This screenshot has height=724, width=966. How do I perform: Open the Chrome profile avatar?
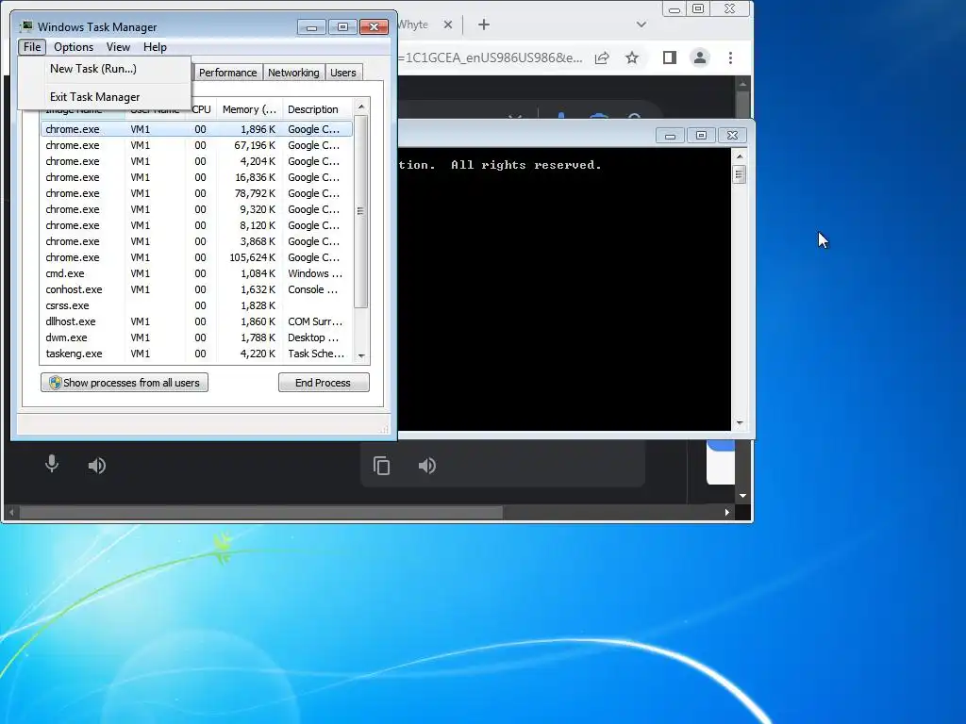point(700,58)
